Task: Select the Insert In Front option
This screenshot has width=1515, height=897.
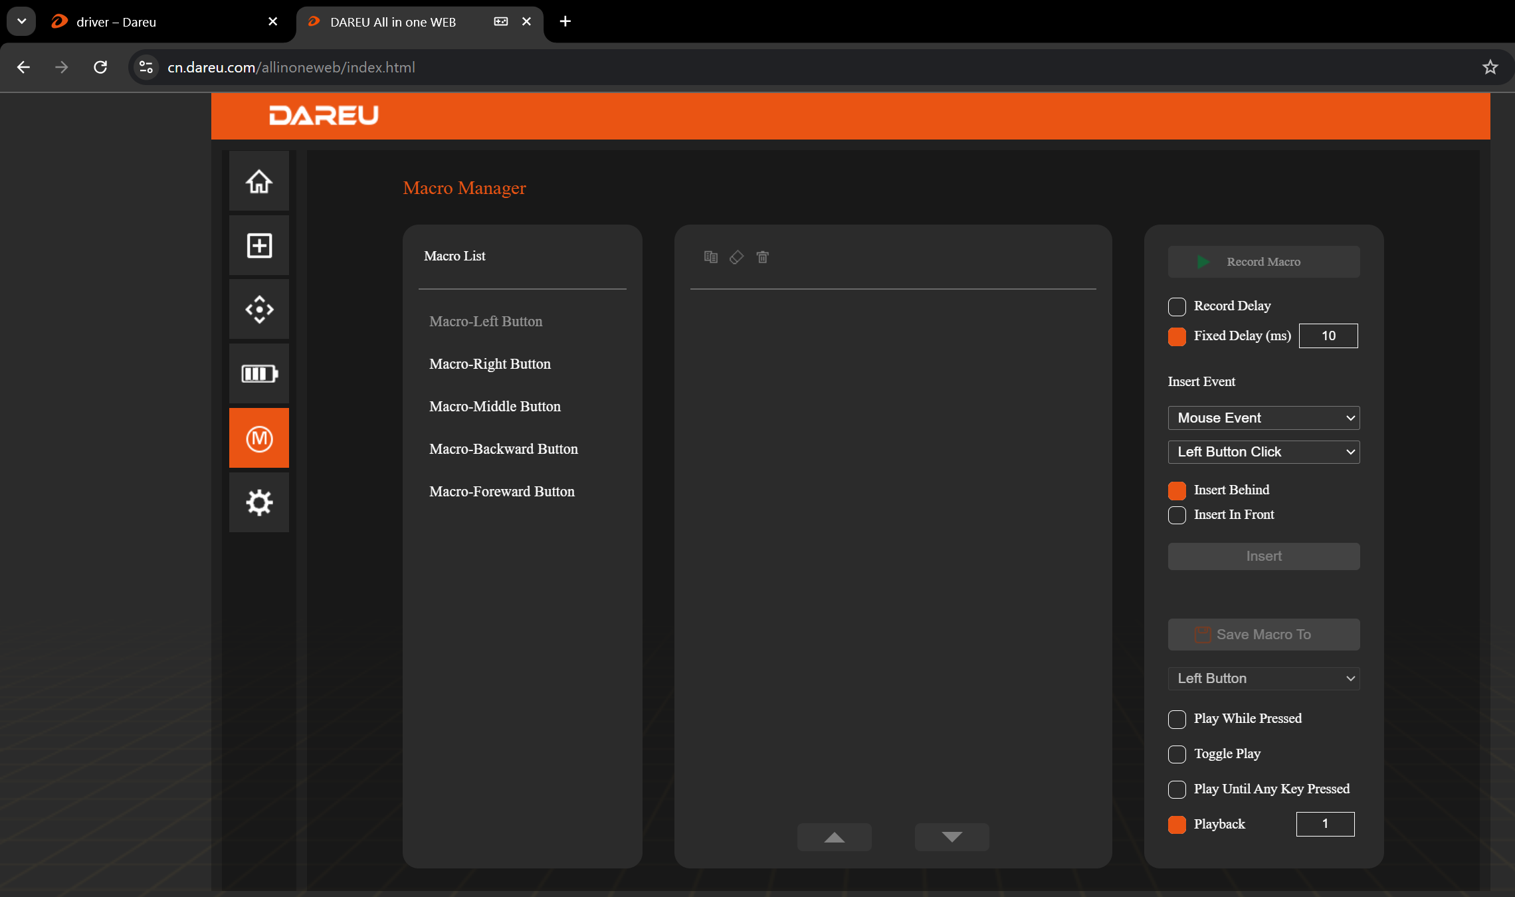Action: [x=1177, y=515]
